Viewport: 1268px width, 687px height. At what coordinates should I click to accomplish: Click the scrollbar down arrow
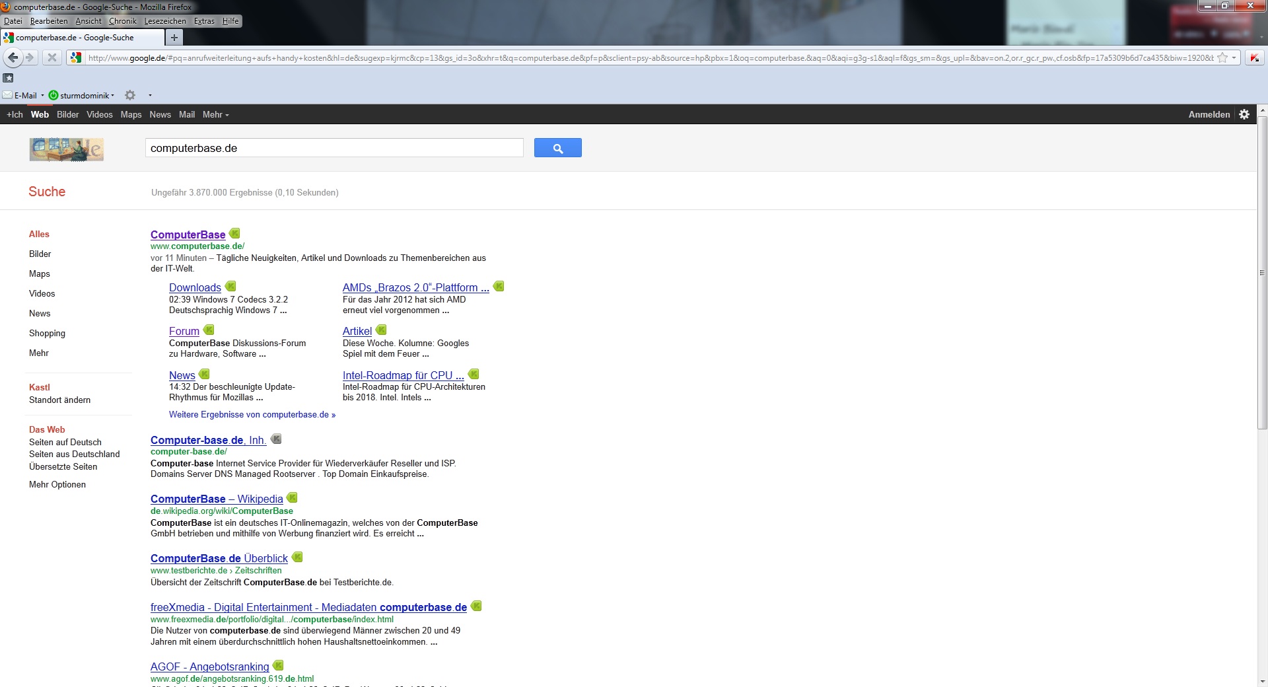1262,681
